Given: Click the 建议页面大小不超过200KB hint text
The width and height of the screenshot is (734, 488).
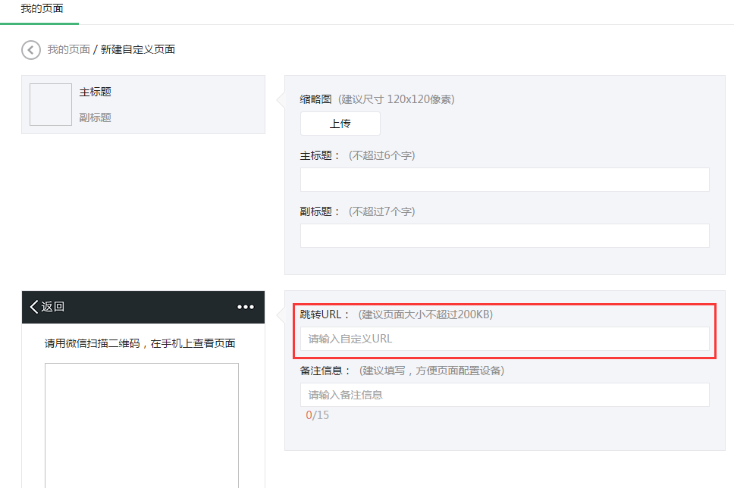Looking at the screenshot, I should pos(425,314).
